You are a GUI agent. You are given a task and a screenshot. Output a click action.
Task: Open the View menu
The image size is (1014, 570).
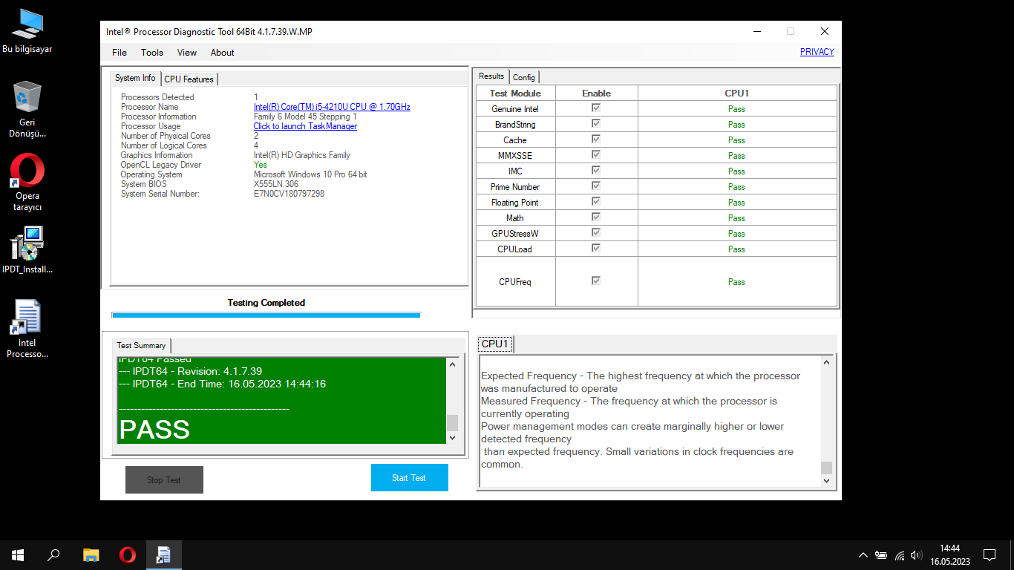click(187, 53)
